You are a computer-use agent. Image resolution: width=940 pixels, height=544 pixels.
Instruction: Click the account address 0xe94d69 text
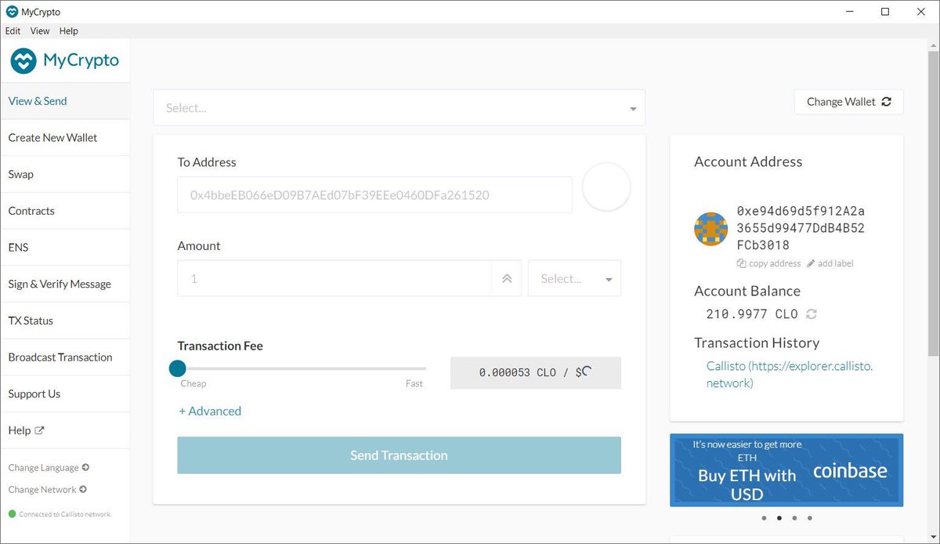point(801,228)
